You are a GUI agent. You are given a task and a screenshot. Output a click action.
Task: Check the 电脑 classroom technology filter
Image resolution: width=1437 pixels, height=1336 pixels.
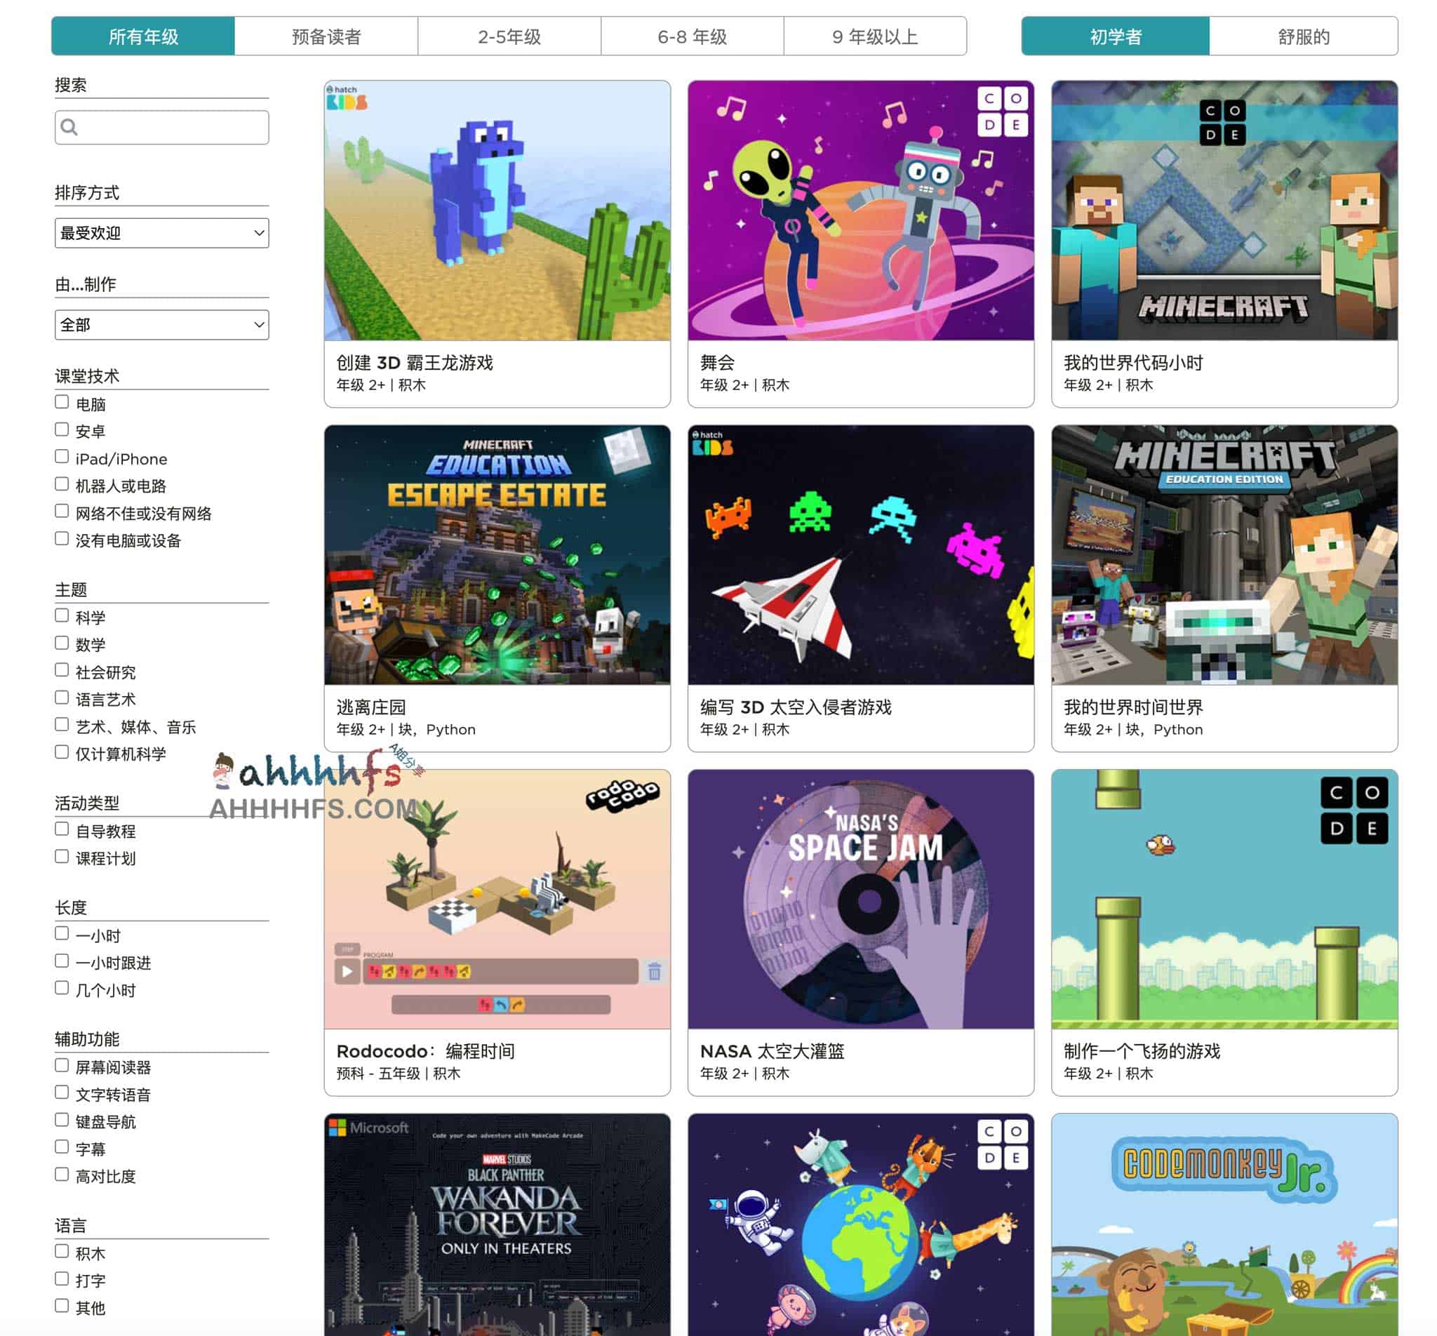pyautogui.click(x=62, y=402)
